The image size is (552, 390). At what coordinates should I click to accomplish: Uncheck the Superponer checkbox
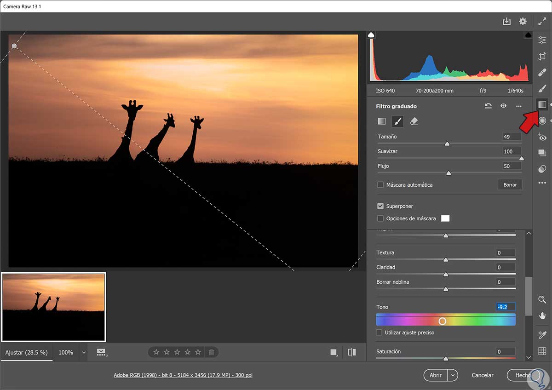click(380, 206)
